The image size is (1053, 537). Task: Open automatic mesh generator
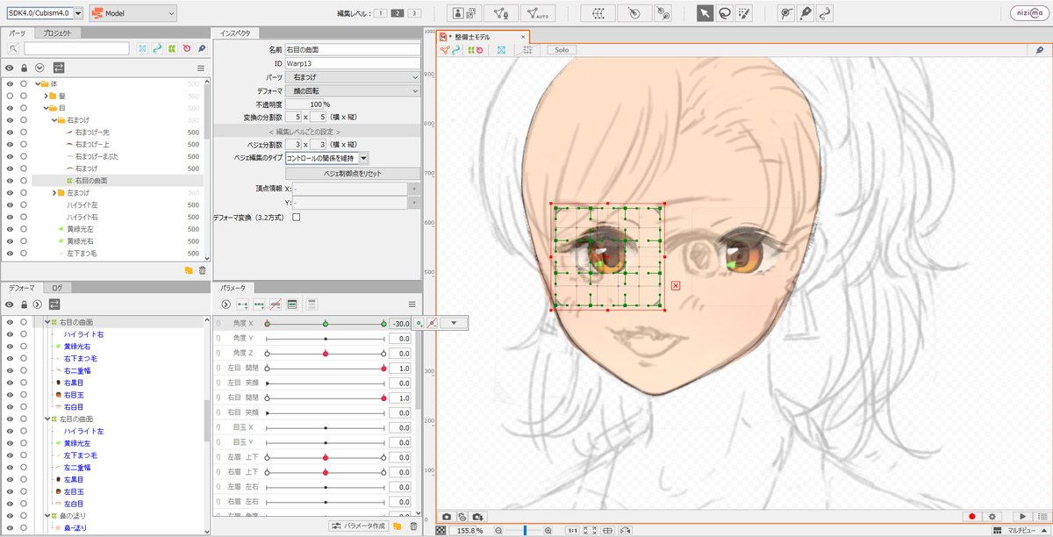coord(536,13)
